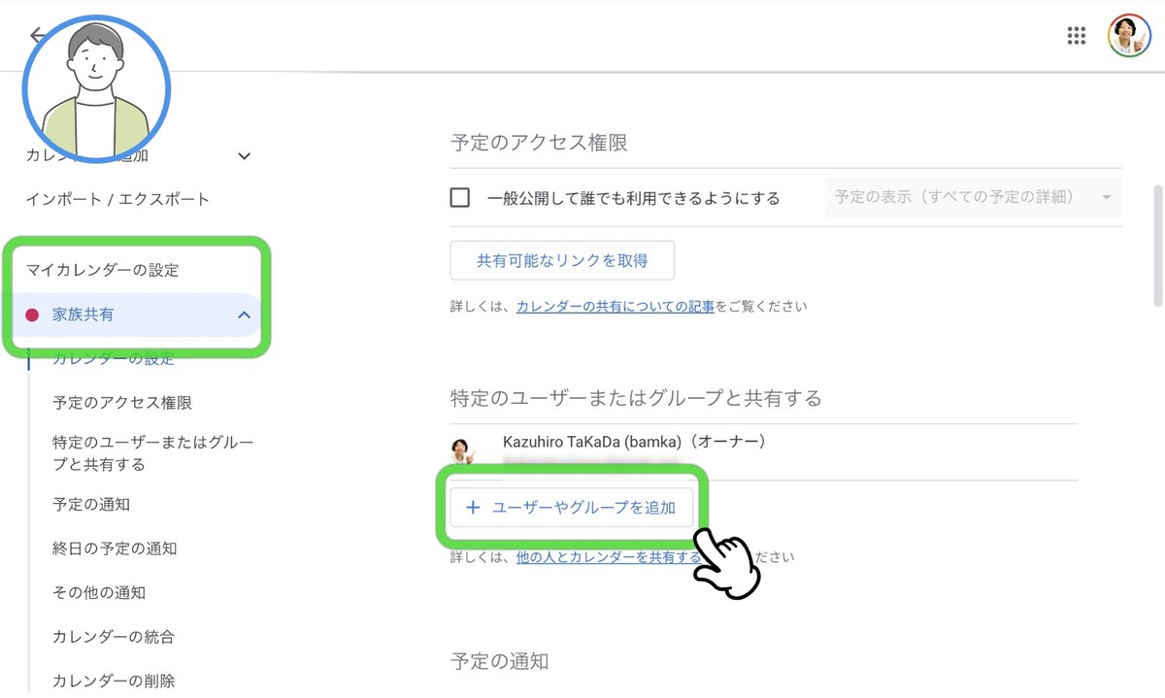Go to カレンダーの統合 in sidebar
This screenshot has width=1165, height=698.
tap(114, 637)
